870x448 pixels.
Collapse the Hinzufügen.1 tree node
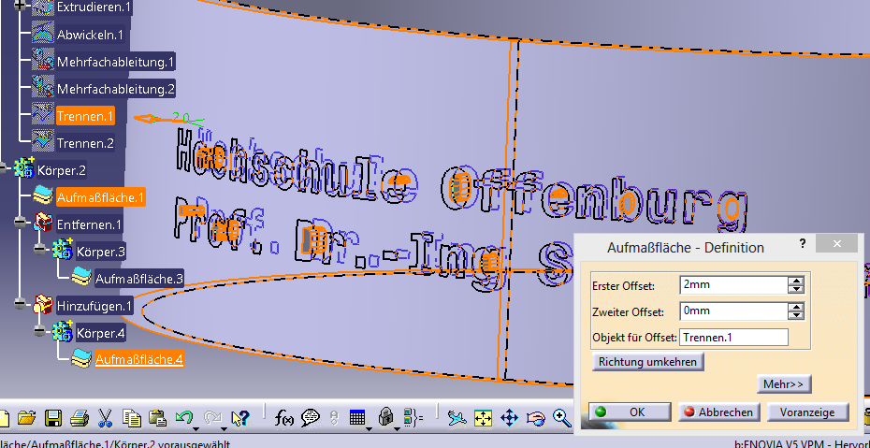(x=22, y=303)
